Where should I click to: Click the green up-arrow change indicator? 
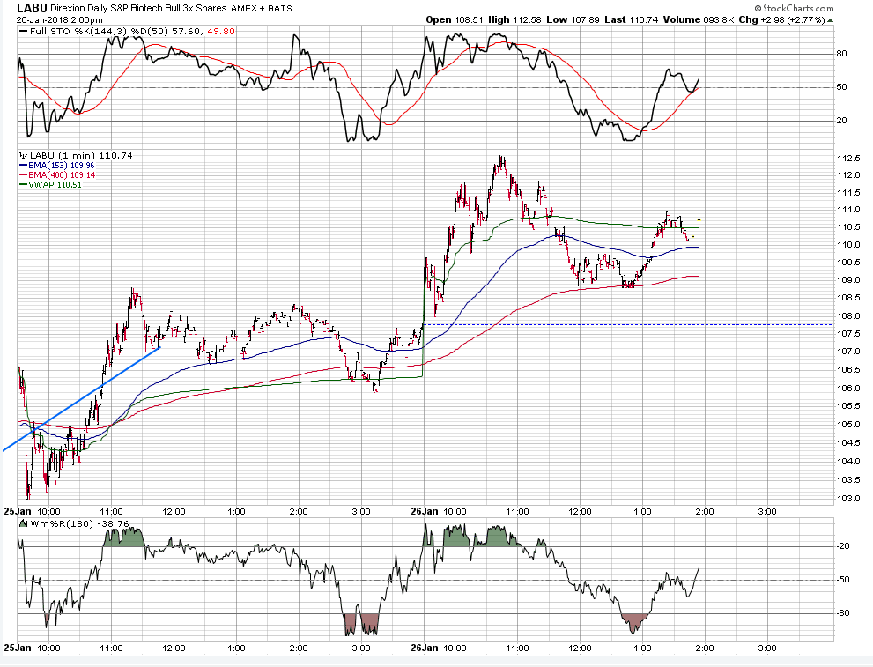click(x=830, y=20)
